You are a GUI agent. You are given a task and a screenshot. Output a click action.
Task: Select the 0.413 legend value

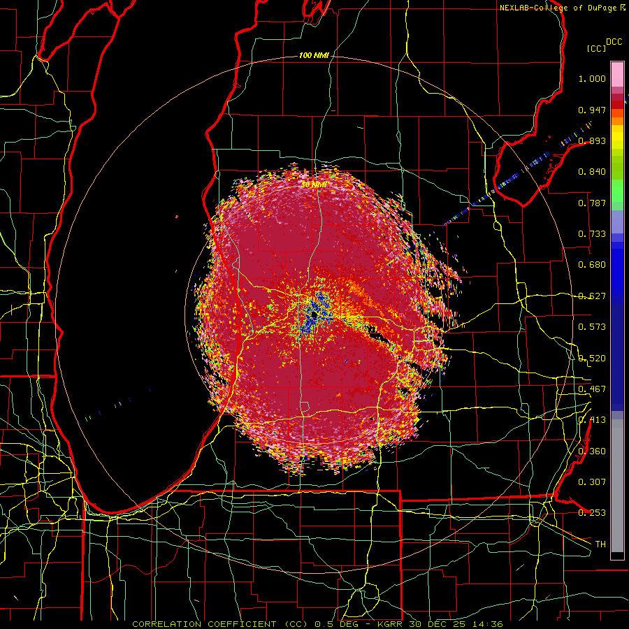point(592,420)
